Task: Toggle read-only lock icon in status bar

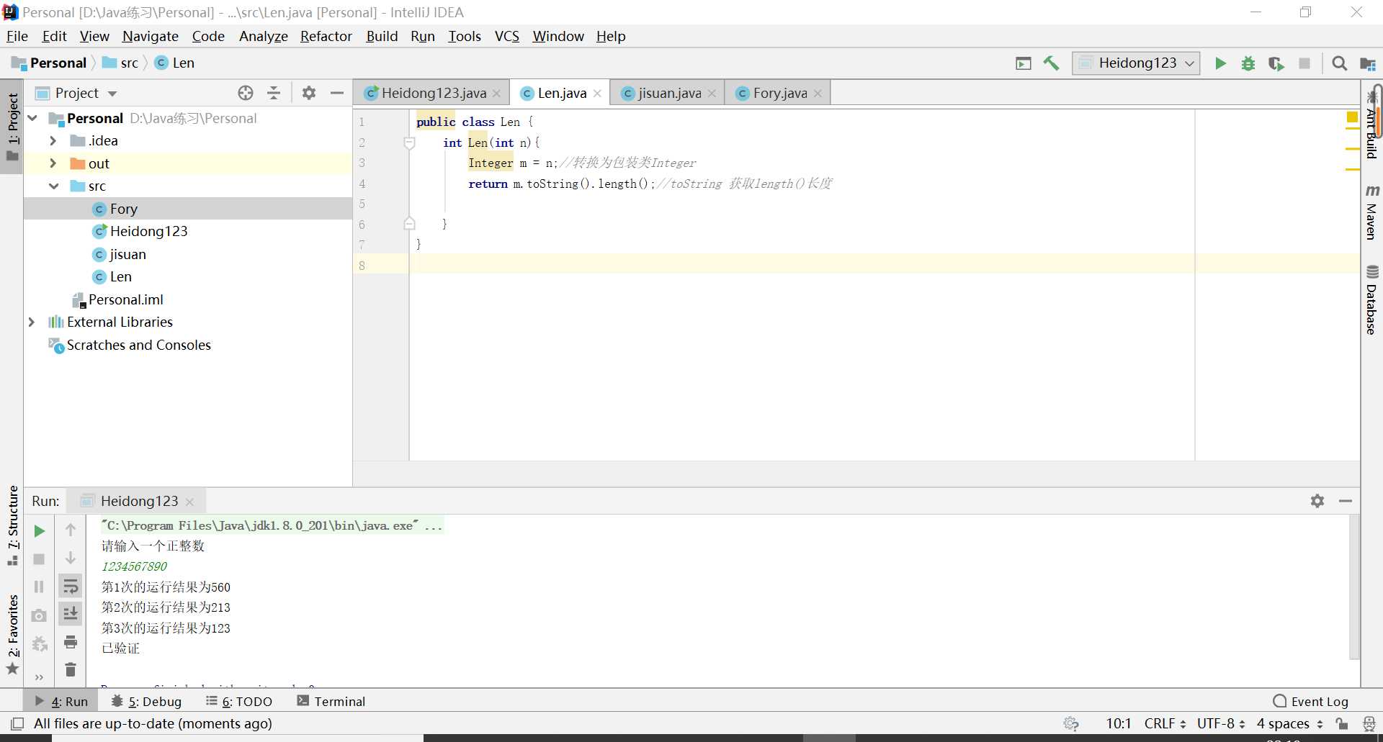Action: click(x=1341, y=723)
